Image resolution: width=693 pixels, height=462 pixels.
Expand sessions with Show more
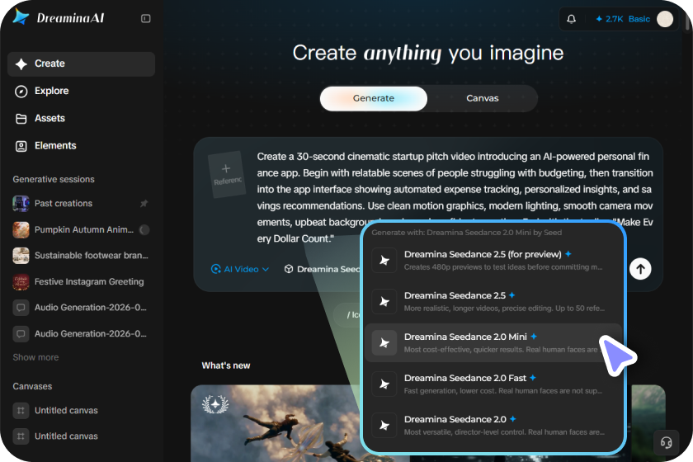tap(35, 357)
